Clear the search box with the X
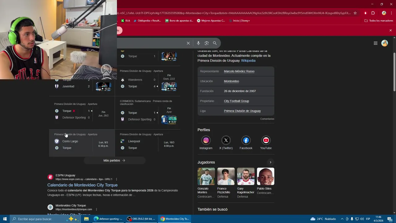 pyautogui.click(x=188, y=43)
